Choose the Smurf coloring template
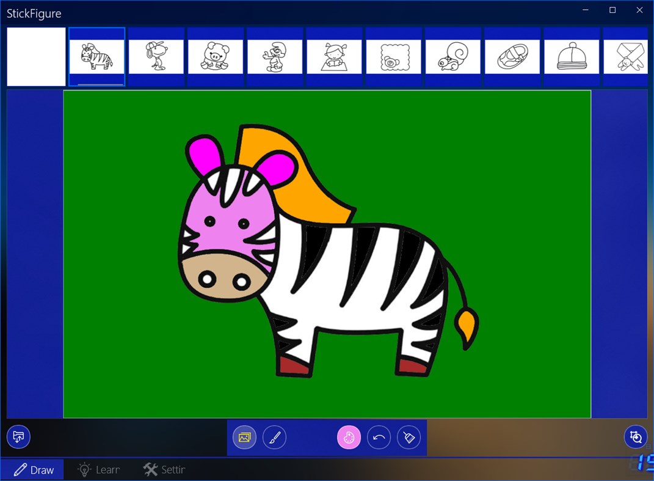 (x=274, y=57)
